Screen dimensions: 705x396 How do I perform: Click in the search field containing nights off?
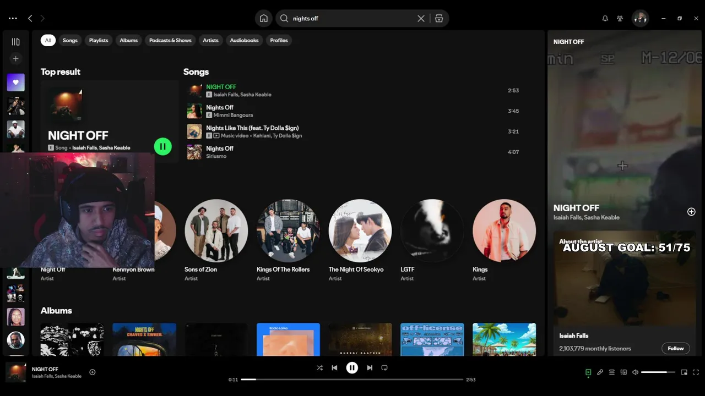352,18
